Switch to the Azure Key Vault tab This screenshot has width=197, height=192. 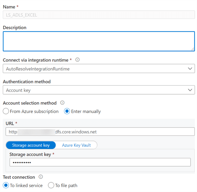[x=76, y=145]
